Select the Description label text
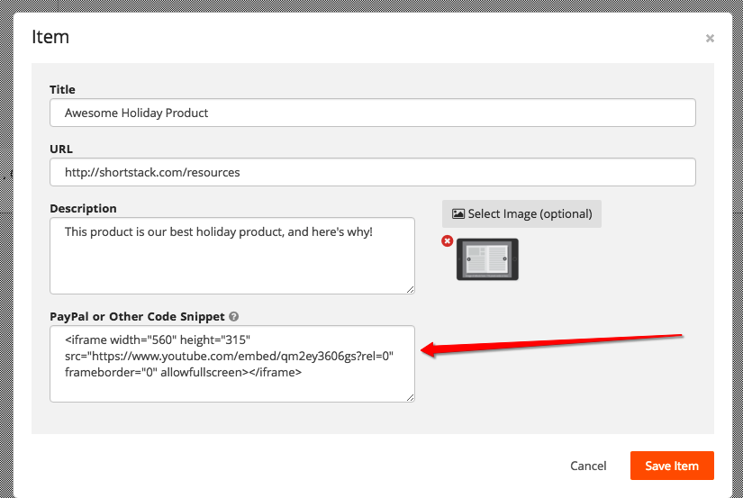 coord(83,208)
